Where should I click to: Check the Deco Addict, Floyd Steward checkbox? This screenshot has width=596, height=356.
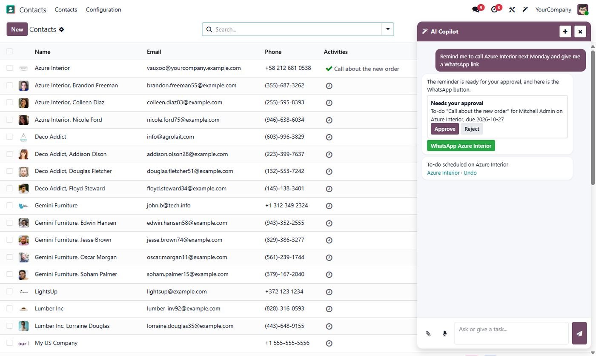[x=9, y=188]
